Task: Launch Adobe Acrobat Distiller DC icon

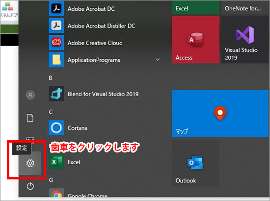Action: tap(56, 25)
